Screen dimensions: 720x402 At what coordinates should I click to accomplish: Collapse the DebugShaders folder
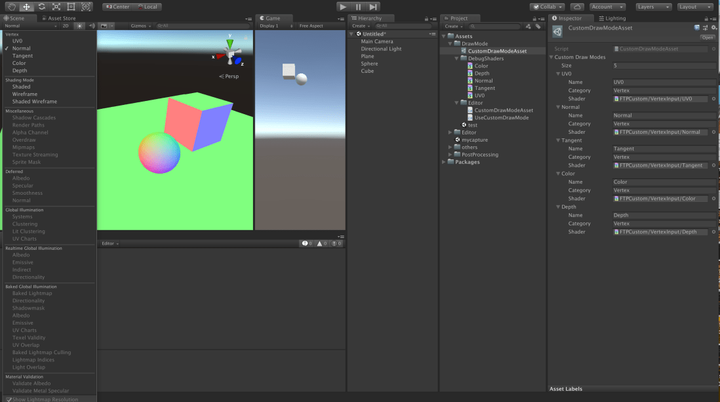[x=455, y=58]
